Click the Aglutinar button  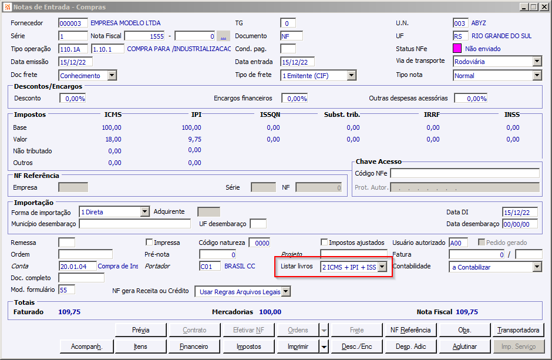point(465,346)
